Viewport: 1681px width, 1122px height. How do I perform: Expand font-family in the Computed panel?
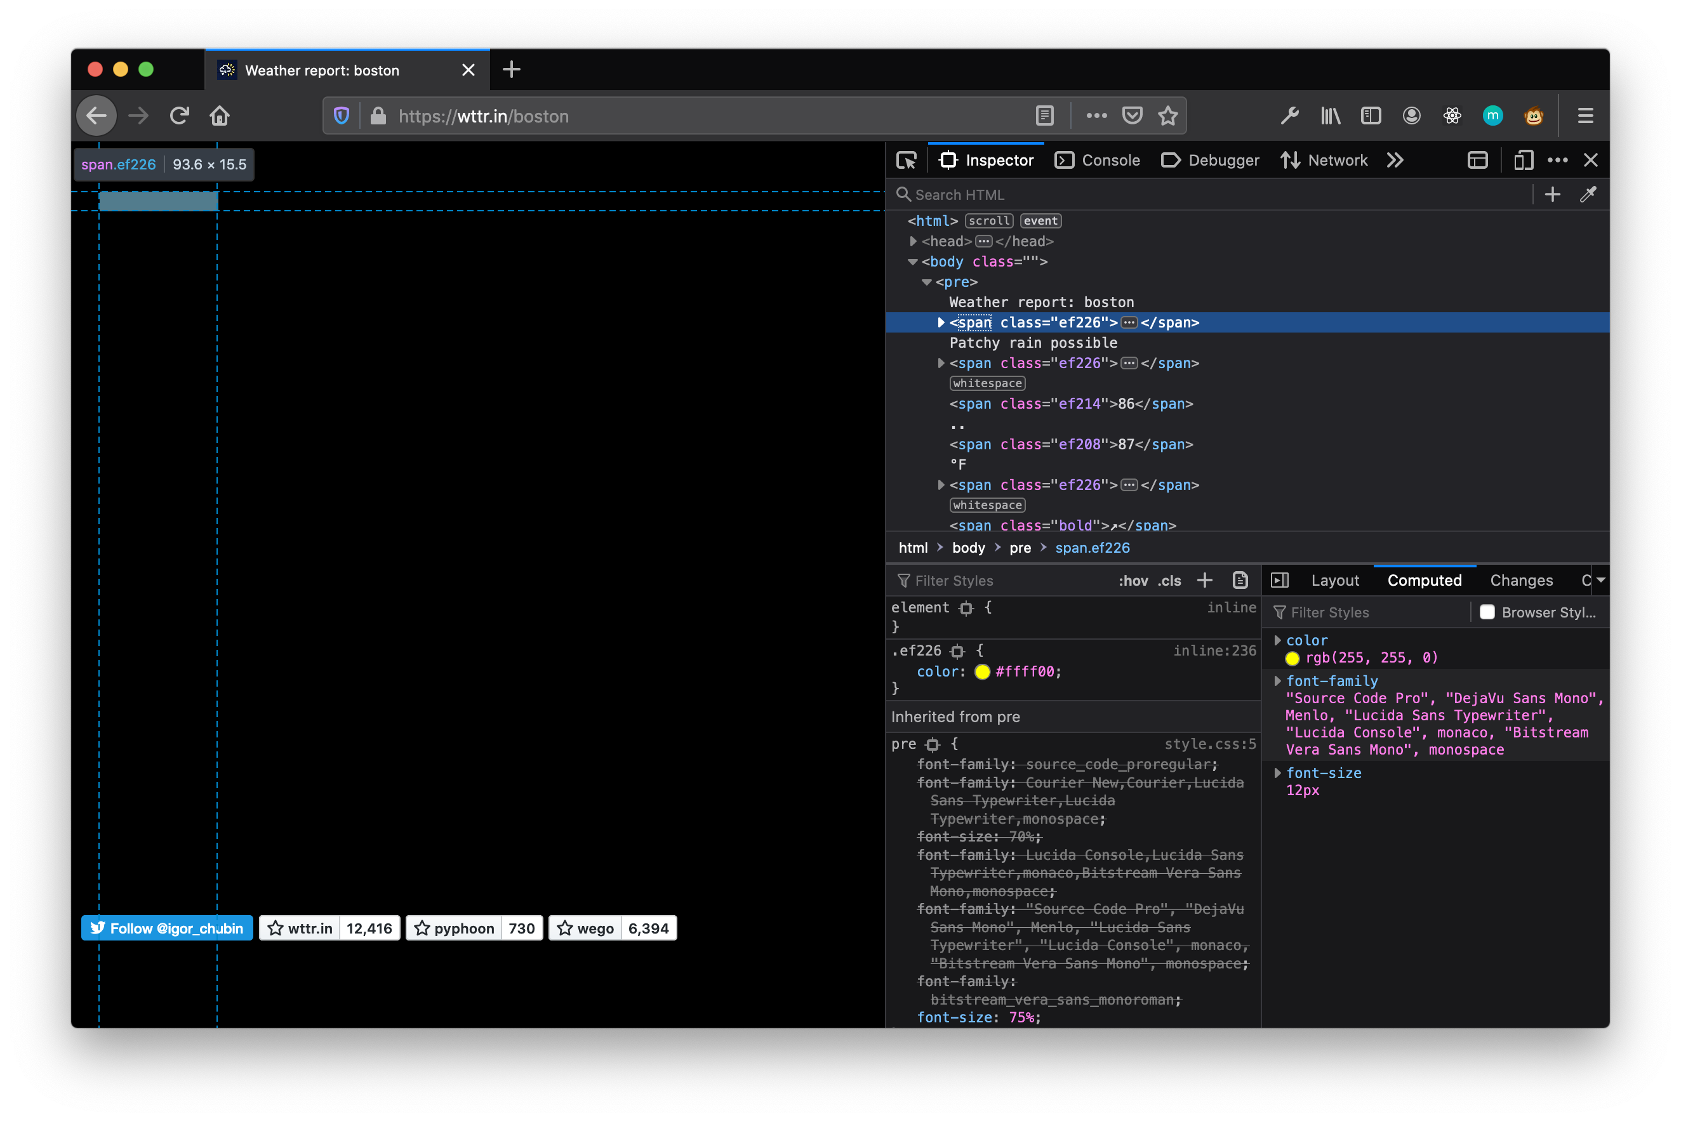tap(1279, 680)
